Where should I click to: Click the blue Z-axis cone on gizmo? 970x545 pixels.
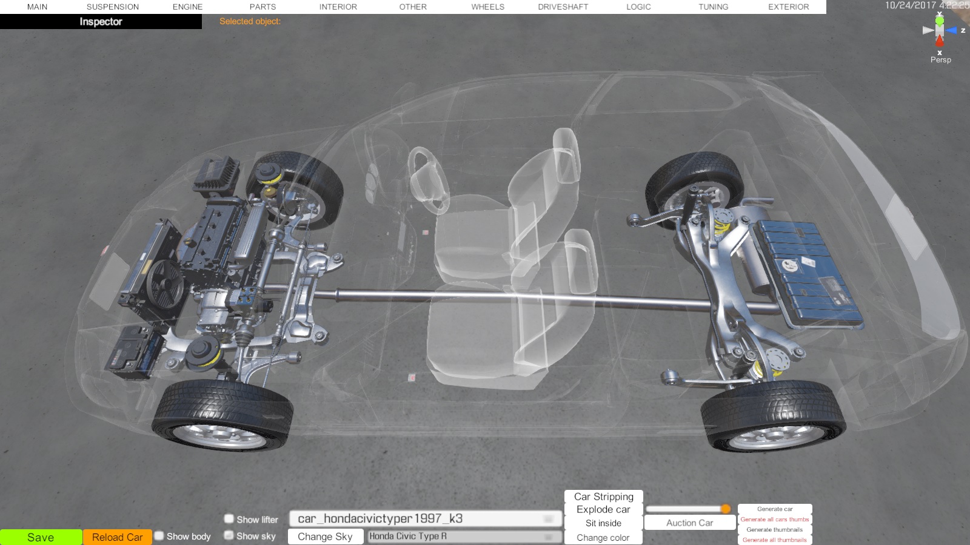click(951, 30)
